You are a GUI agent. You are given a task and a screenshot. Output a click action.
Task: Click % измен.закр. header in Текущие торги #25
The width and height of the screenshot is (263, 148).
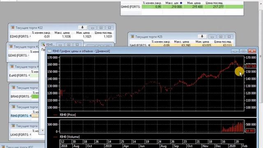(x=161, y=42)
